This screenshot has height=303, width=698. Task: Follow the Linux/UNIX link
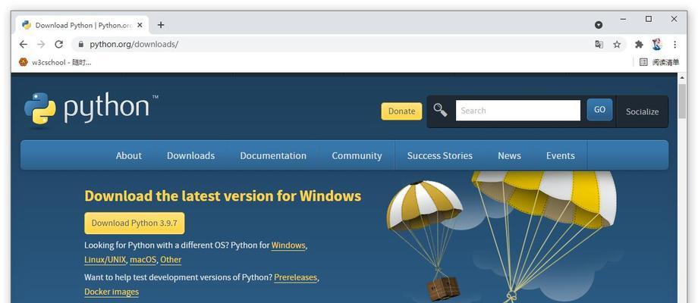105,260
